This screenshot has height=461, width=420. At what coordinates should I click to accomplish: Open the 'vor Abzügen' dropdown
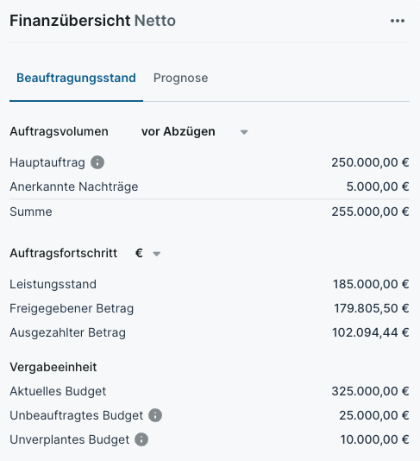point(194,131)
